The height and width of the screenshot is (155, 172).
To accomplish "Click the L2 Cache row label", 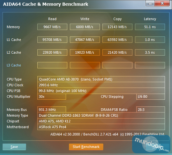I will (14, 52).
